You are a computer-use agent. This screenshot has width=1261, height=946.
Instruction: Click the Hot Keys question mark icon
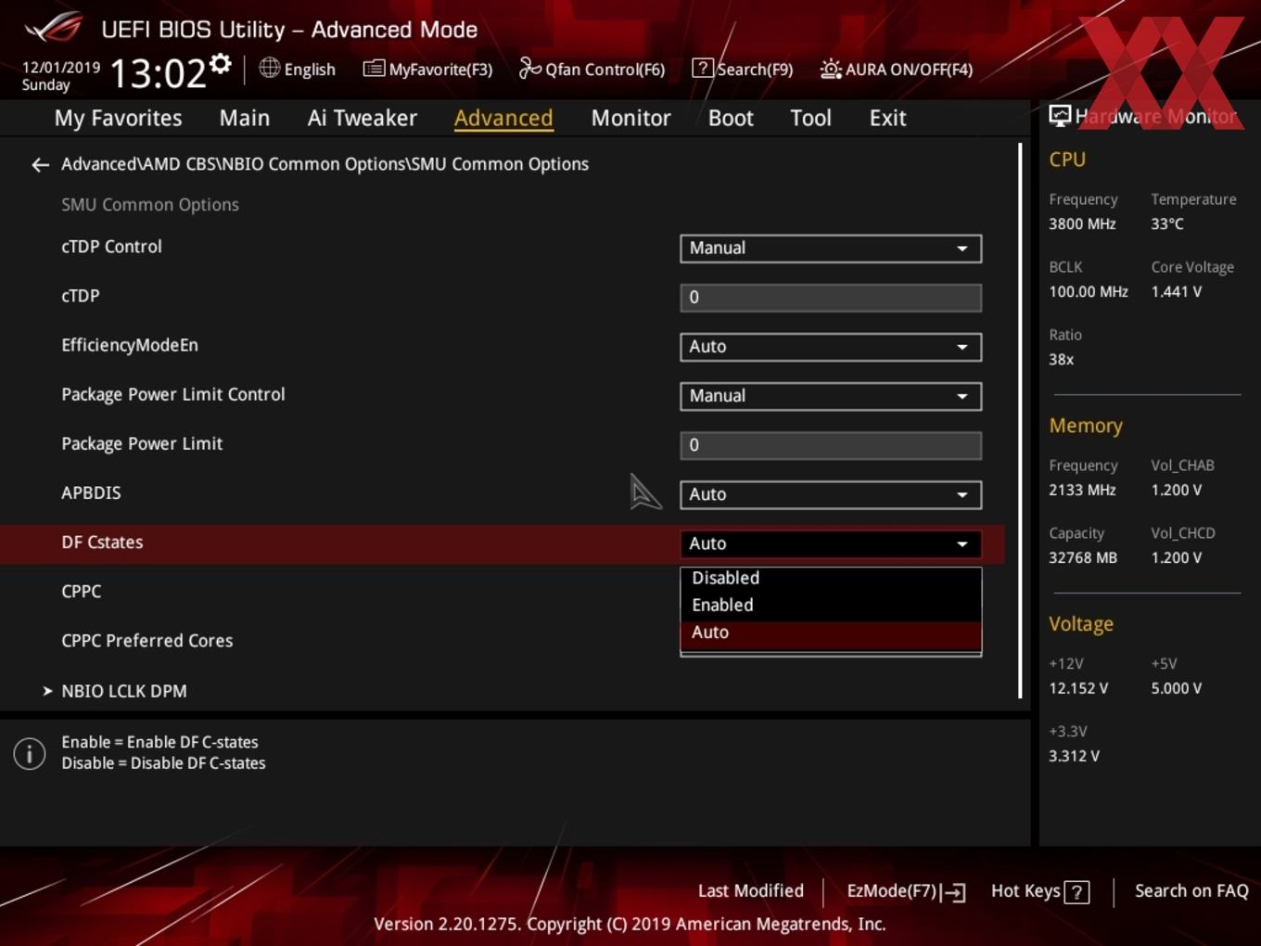click(1076, 892)
